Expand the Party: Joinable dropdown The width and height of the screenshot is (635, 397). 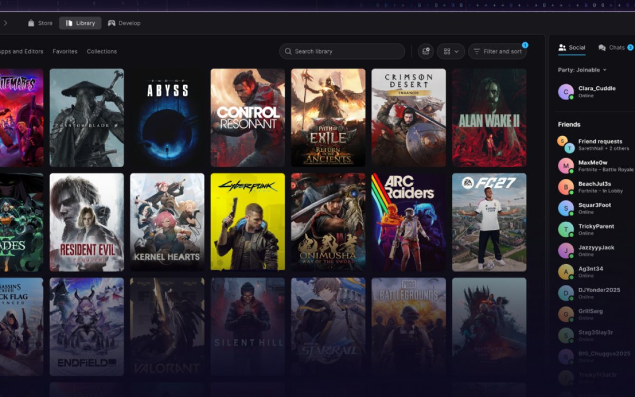[x=582, y=70]
